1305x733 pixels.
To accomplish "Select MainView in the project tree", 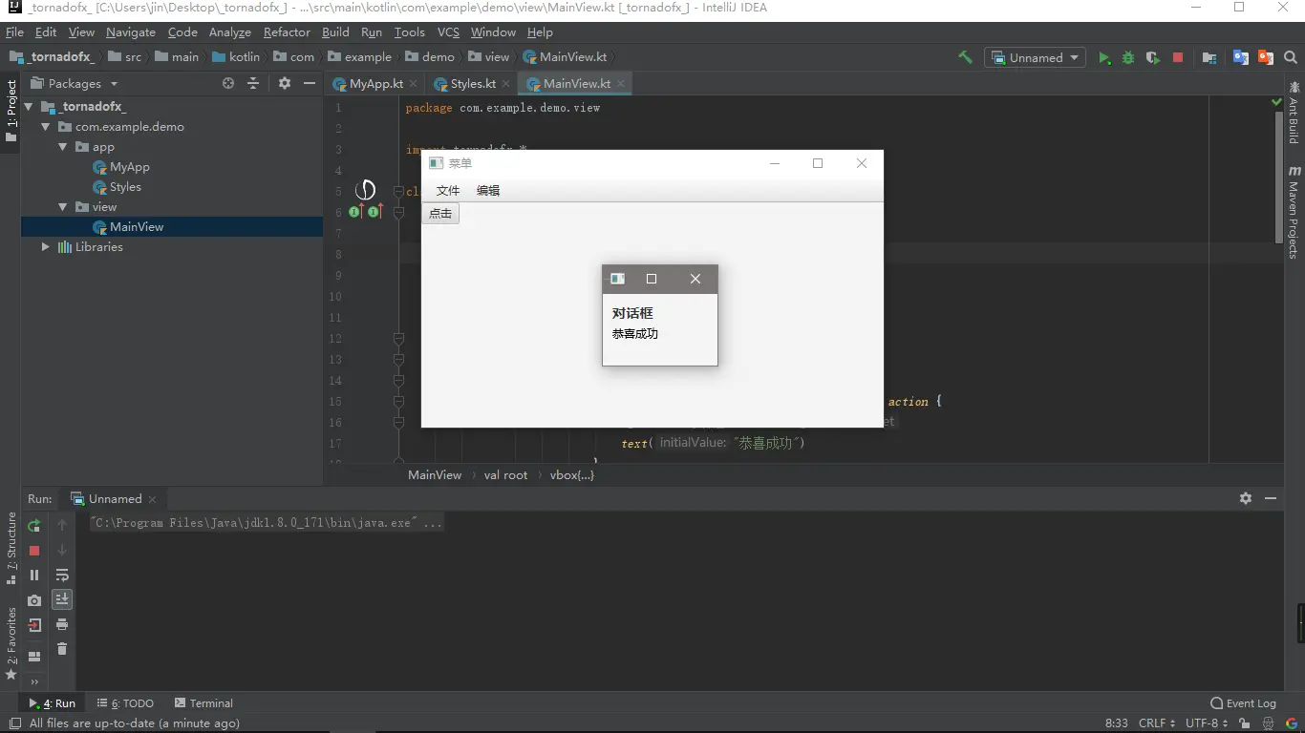I will pos(137,227).
